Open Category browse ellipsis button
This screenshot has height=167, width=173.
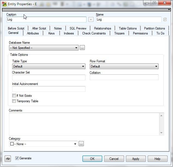pyautogui.click(x=81, y=144)
